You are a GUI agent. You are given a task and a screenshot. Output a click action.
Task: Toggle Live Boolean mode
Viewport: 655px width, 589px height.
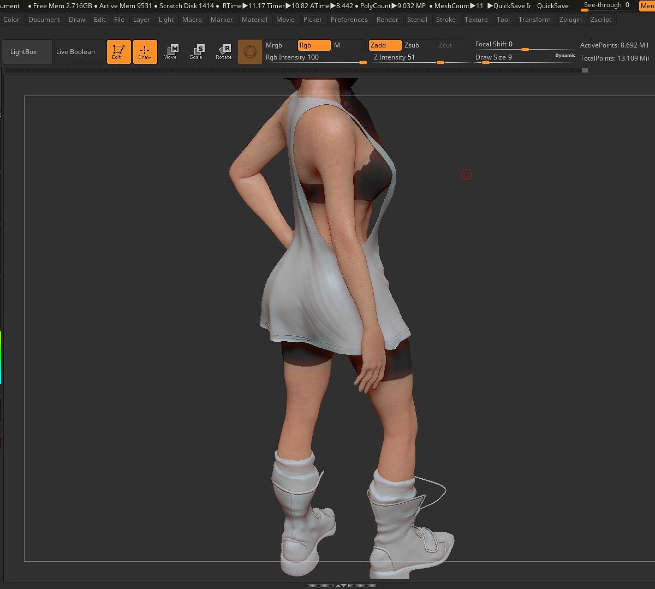click(79, 52)
